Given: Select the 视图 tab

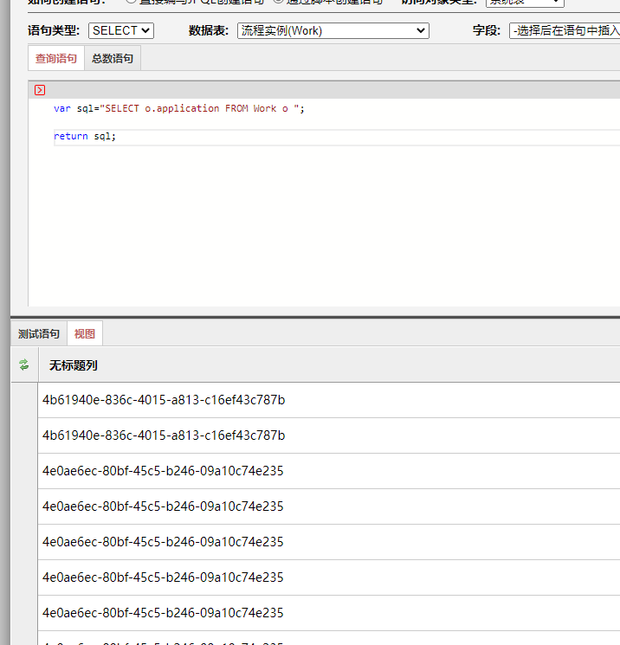Looking at the screenshot, I should pos(85,334).
